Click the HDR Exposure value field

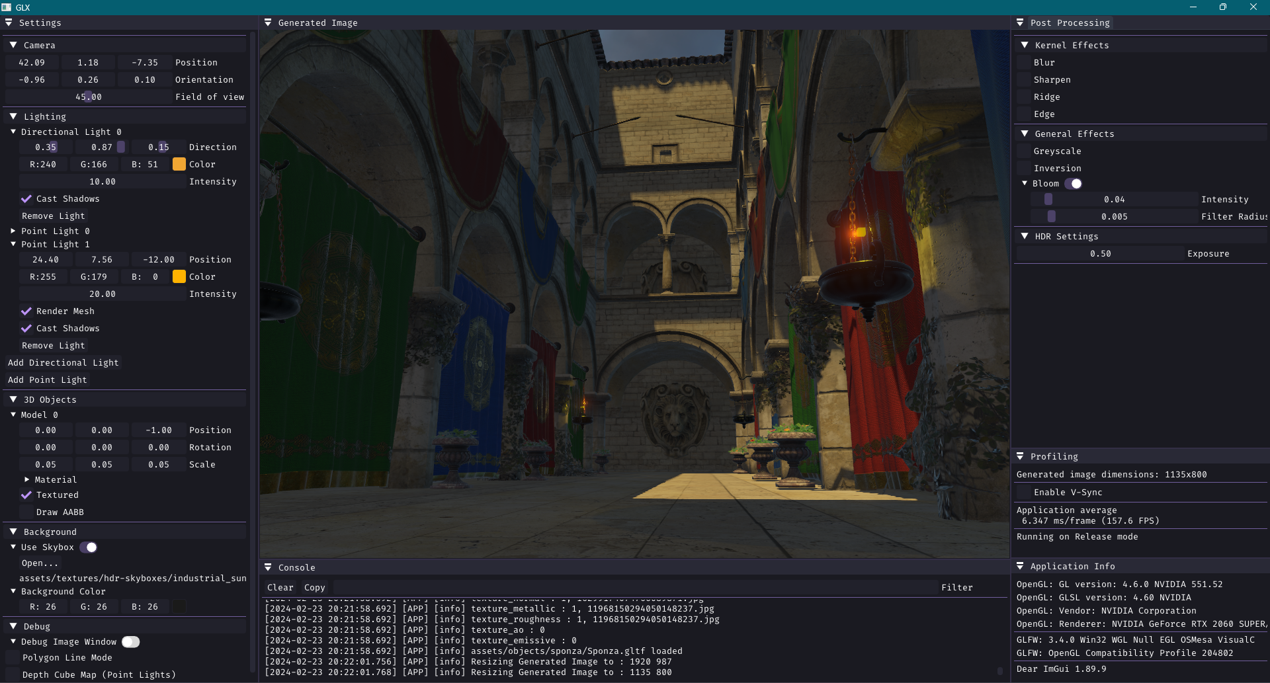1101,253
